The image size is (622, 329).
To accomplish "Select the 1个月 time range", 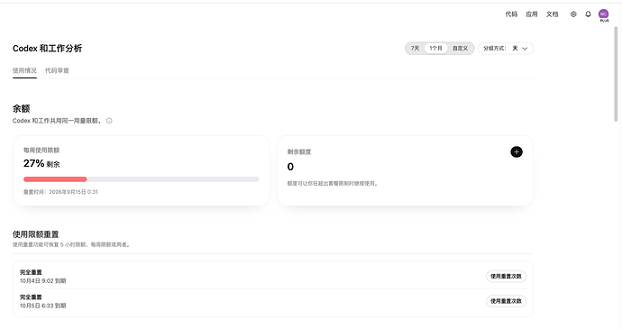I will 435,49.
